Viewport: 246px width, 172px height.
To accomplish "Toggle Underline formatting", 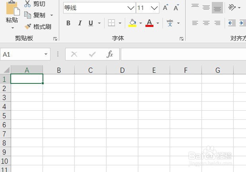I will 91,23.
